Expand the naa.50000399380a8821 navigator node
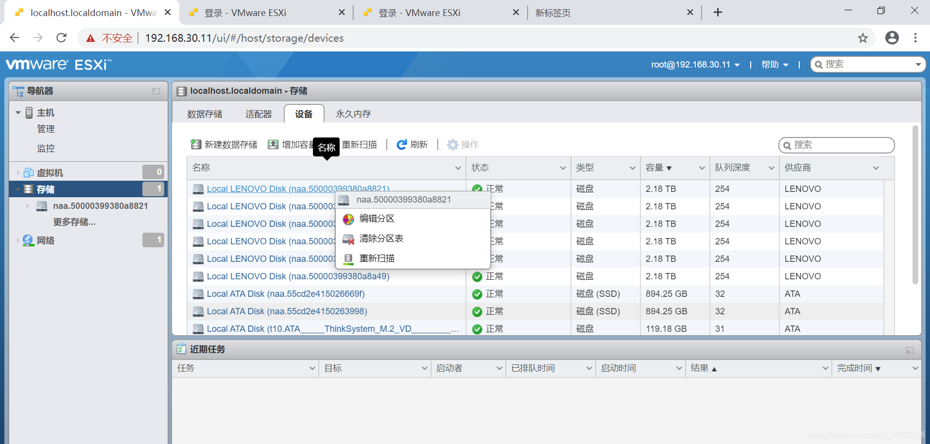This screenshot has height=444, width=930. (x=28, y=206)
